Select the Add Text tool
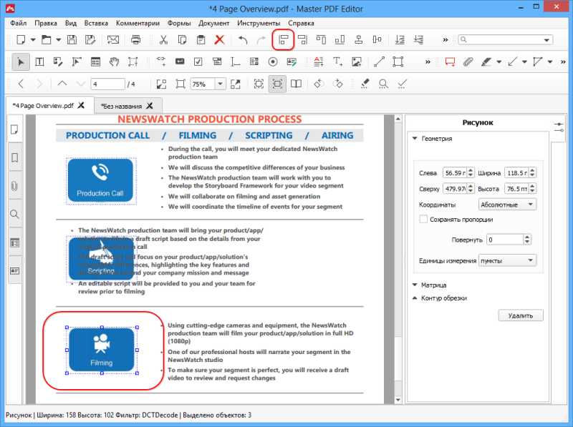 tap(337, 62)
